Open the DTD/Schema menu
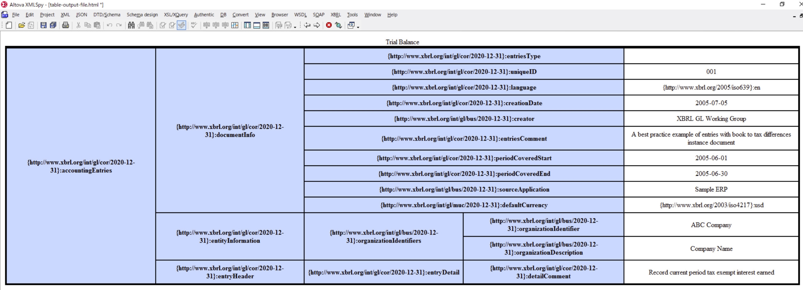 coord(107,15)
